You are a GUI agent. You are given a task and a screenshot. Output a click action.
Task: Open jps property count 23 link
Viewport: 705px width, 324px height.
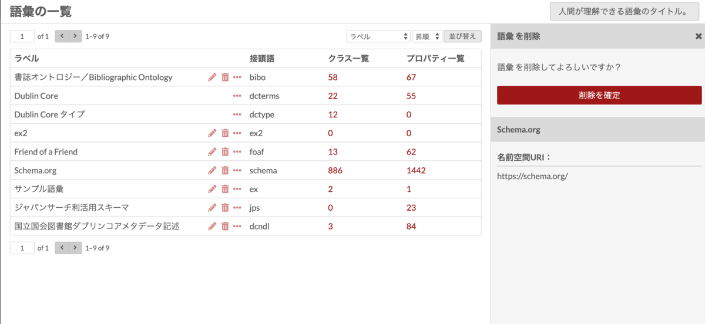[x=411, y=207]
